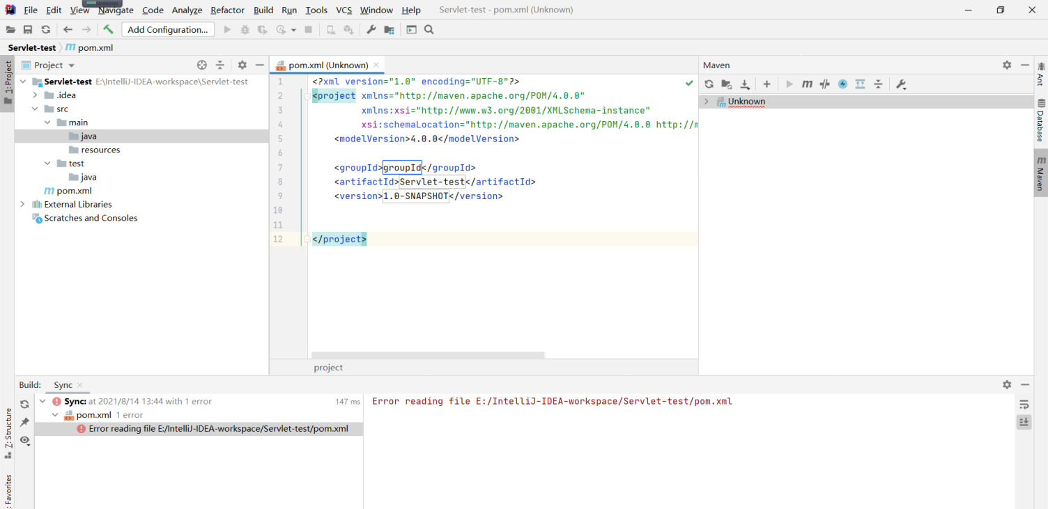
Task: Expand the .idea folder in Project tree
Action: click(35, 95)
